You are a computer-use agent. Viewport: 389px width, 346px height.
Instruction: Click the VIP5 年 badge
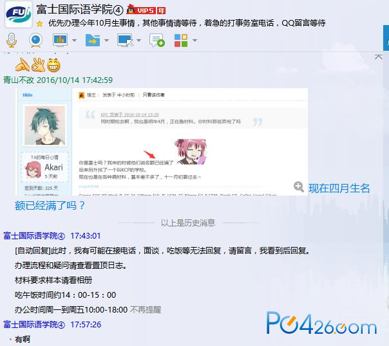click(146, 10)
